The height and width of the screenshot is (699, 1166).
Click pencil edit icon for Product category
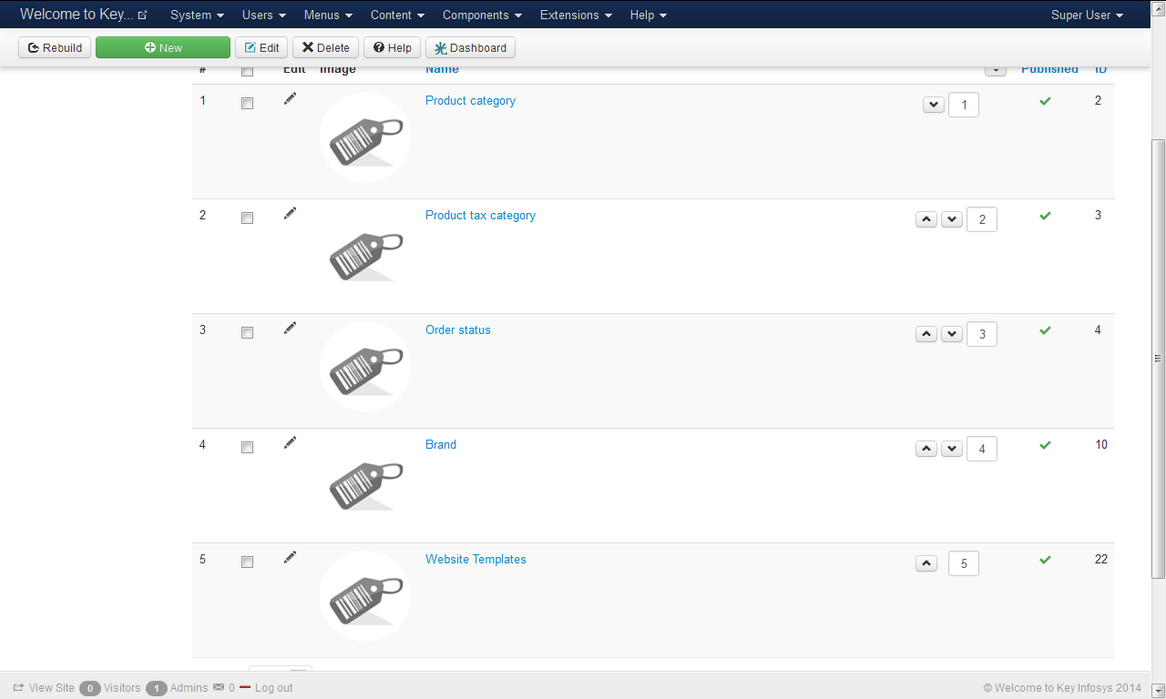click(290, 99)
